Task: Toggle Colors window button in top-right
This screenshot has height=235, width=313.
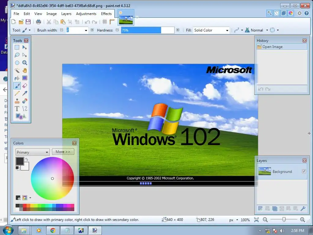Action: tap(291, 13)
